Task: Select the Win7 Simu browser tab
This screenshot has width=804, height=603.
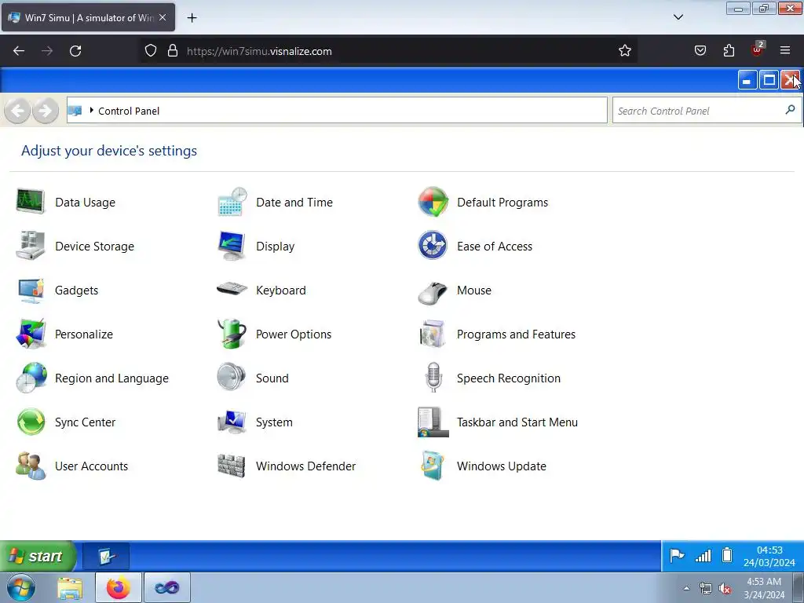Action: point(88,17)
